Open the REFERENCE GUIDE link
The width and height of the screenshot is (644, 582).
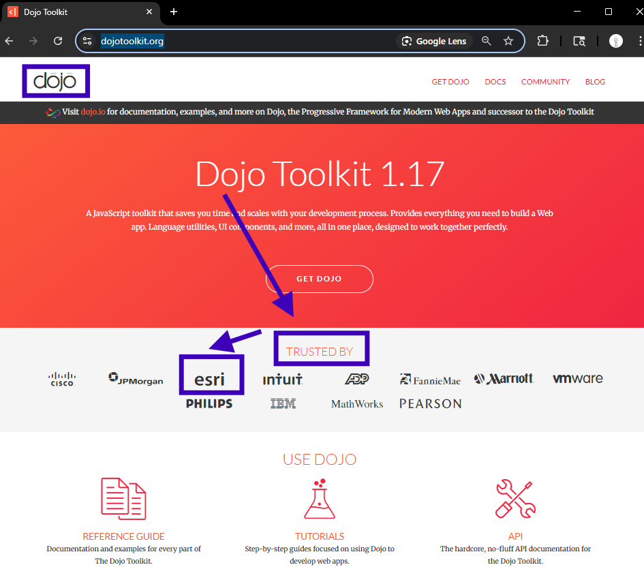[x=123, y=536]
